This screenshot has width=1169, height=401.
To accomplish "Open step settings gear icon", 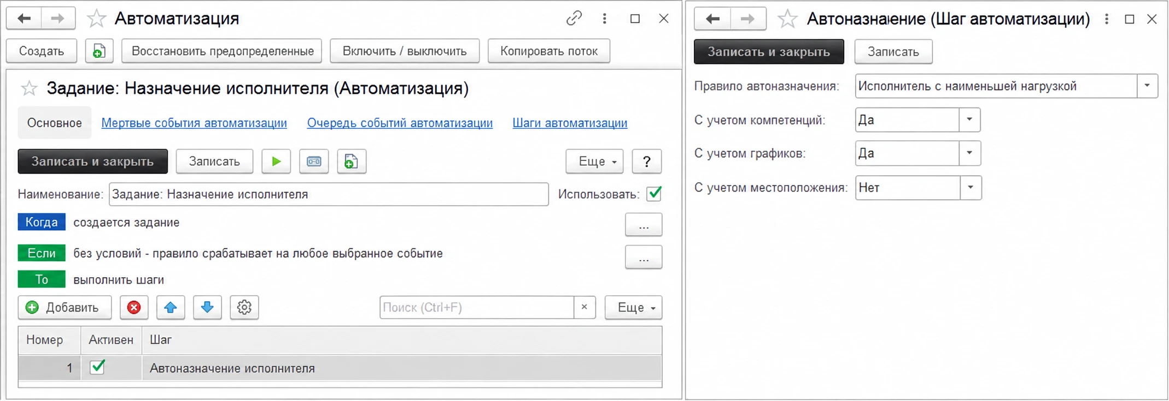I will click(244, 308).
